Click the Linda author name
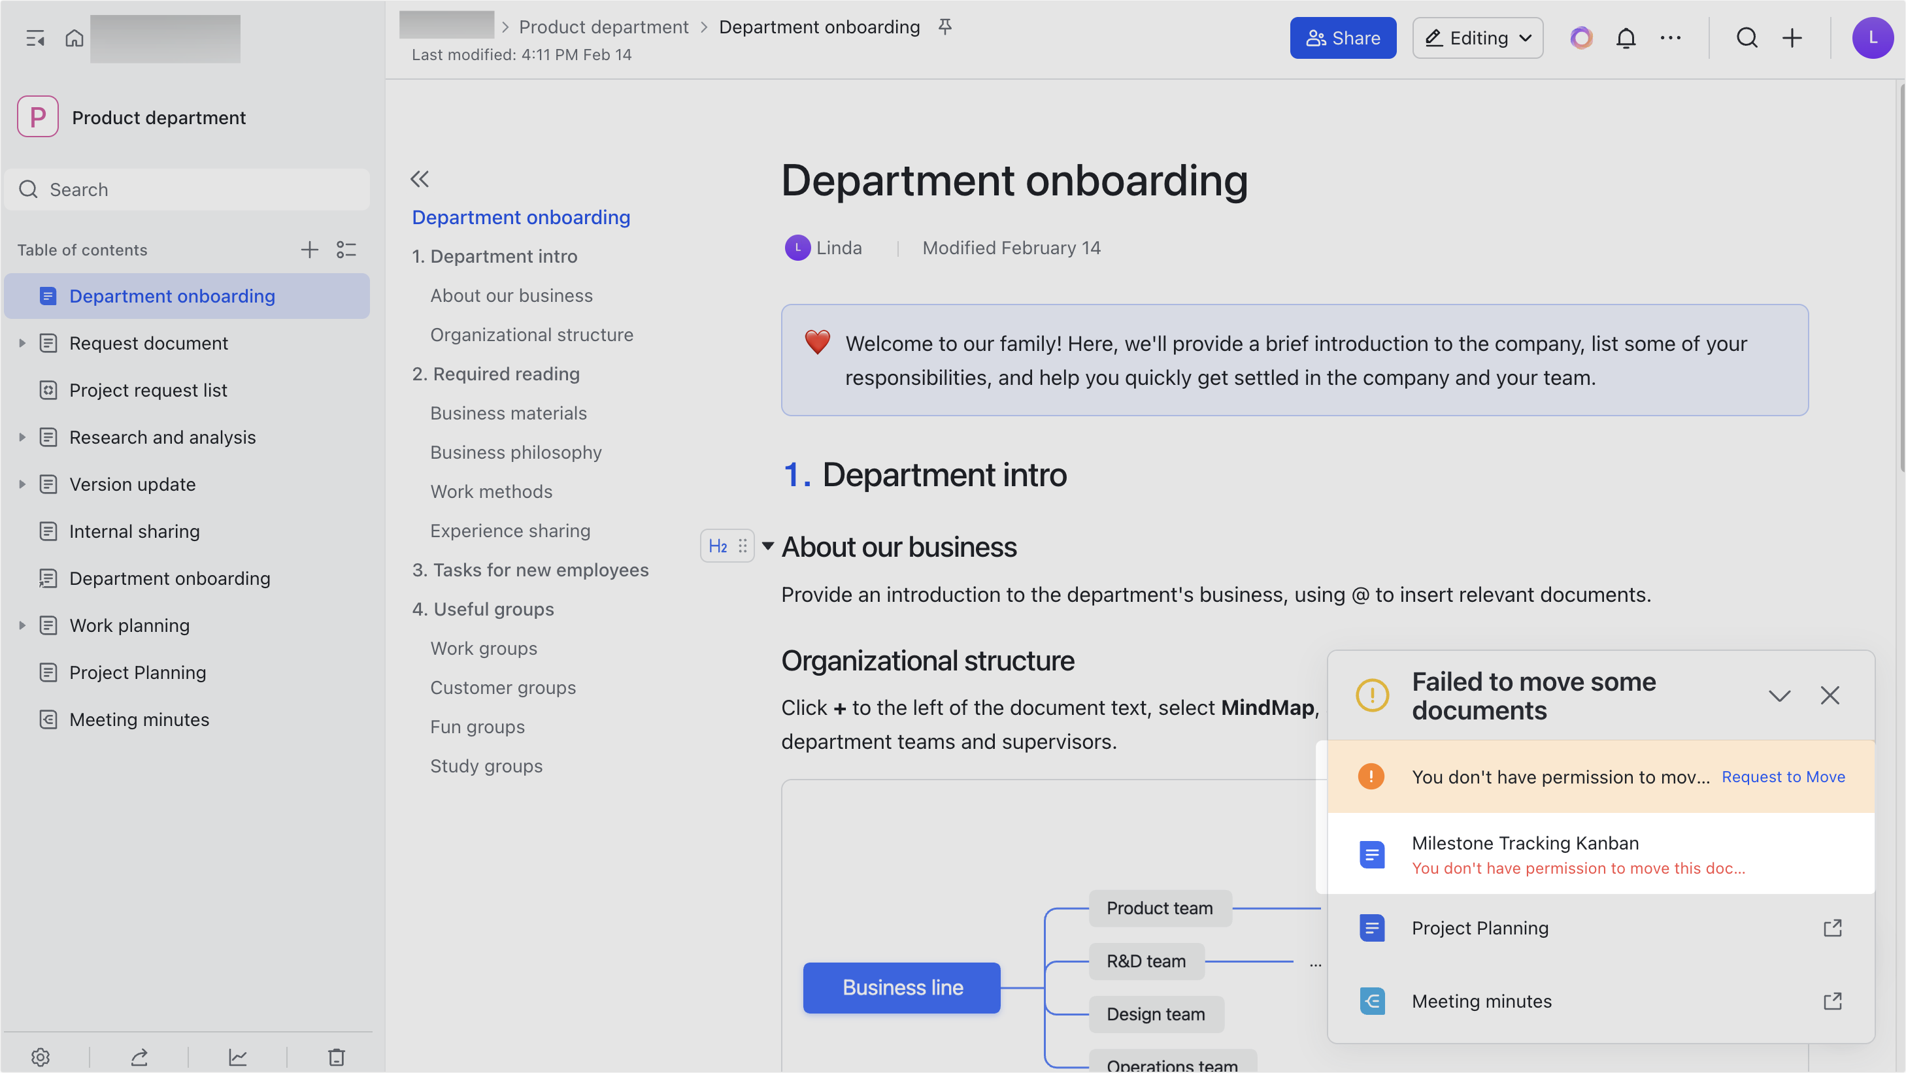Image resolution: width=1906 pixels, height=1073 pixels. point(839,248)
